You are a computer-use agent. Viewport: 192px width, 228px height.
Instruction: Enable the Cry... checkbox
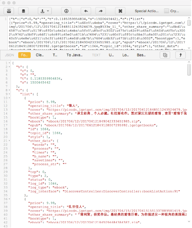click(166, 11)
